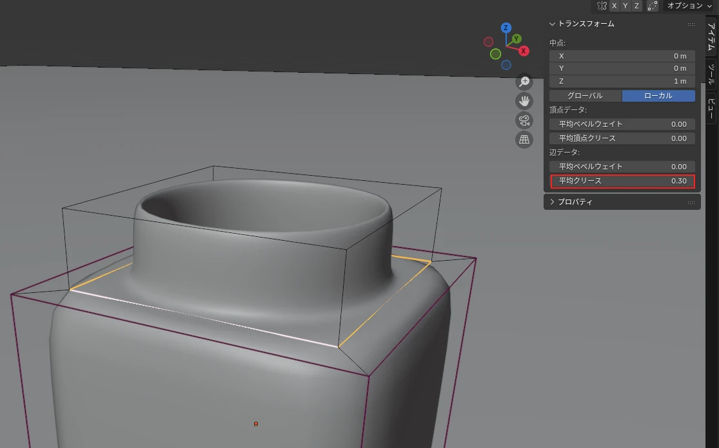Select the グローバル button
Viewport: 719px width, 448px height.
point(586,96)
